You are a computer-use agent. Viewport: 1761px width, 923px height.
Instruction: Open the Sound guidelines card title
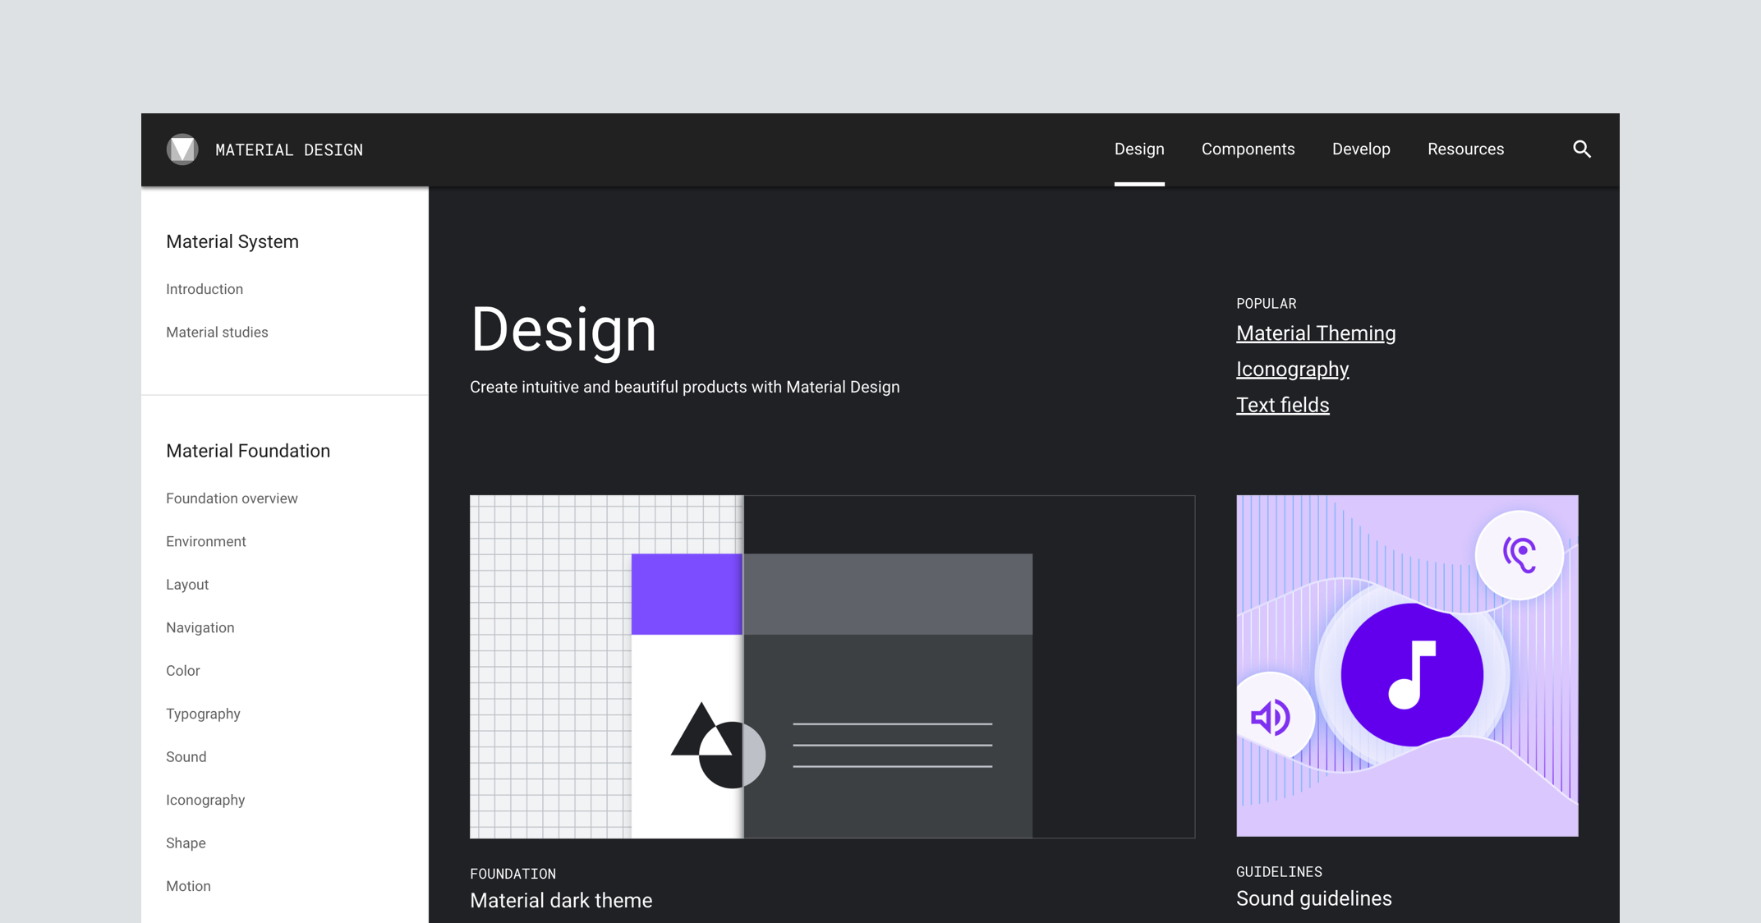click(1313, 898)
